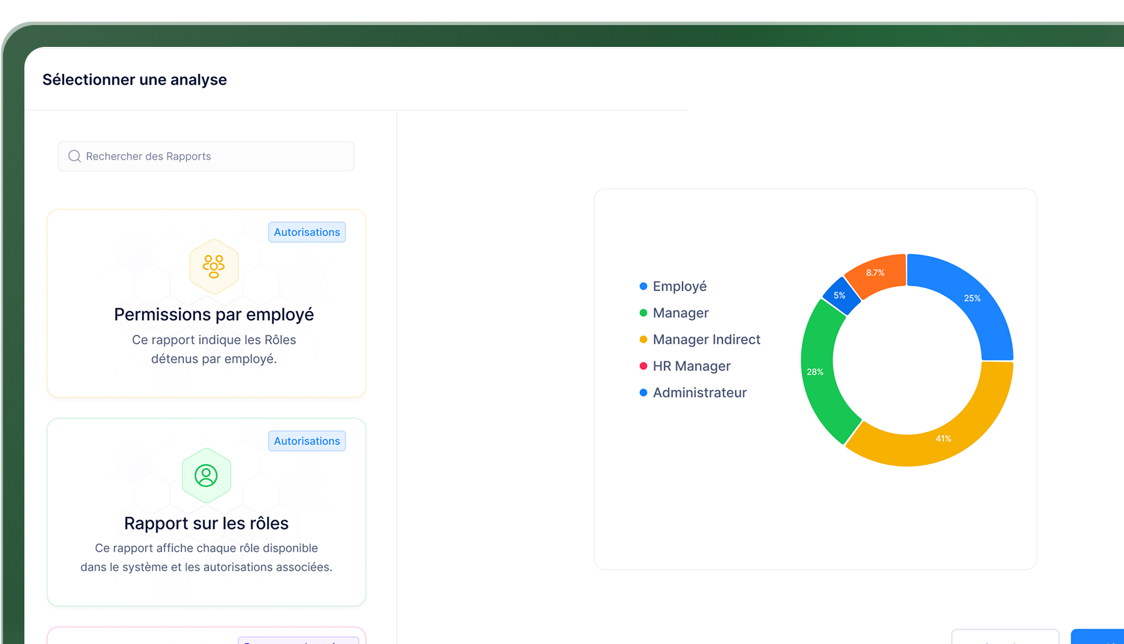
Task: Select the orange 8.7% donut segment
Action: [x=876, y=273]
